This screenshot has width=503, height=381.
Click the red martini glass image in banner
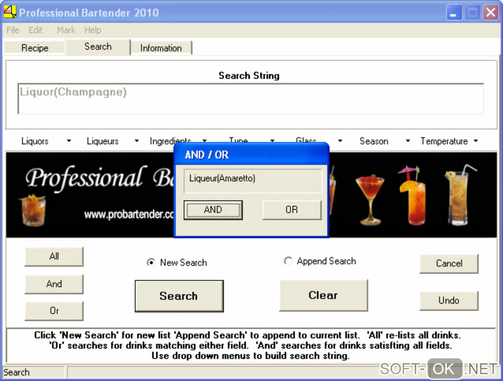click(370, 199)
